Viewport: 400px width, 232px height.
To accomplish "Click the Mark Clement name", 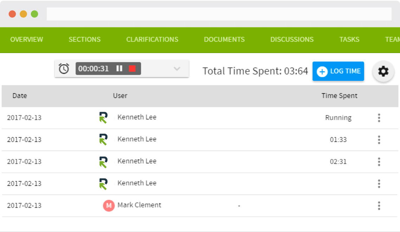I will click(139, 205).
